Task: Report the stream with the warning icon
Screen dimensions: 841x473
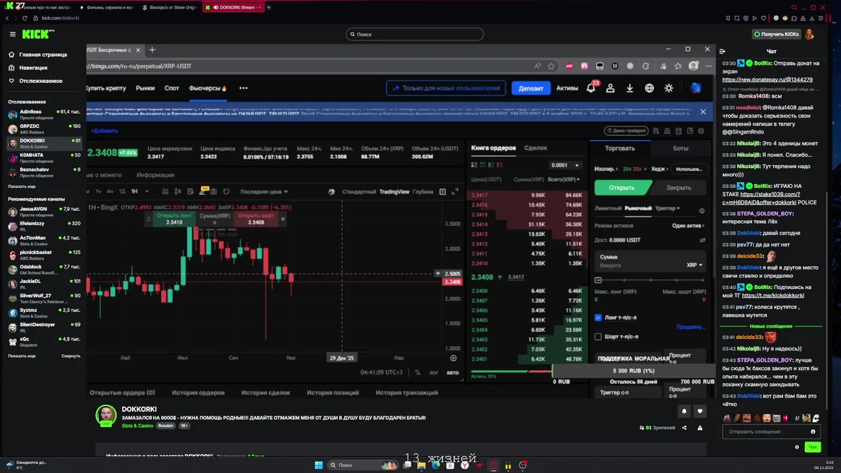Action: click(x=700, y=428)
